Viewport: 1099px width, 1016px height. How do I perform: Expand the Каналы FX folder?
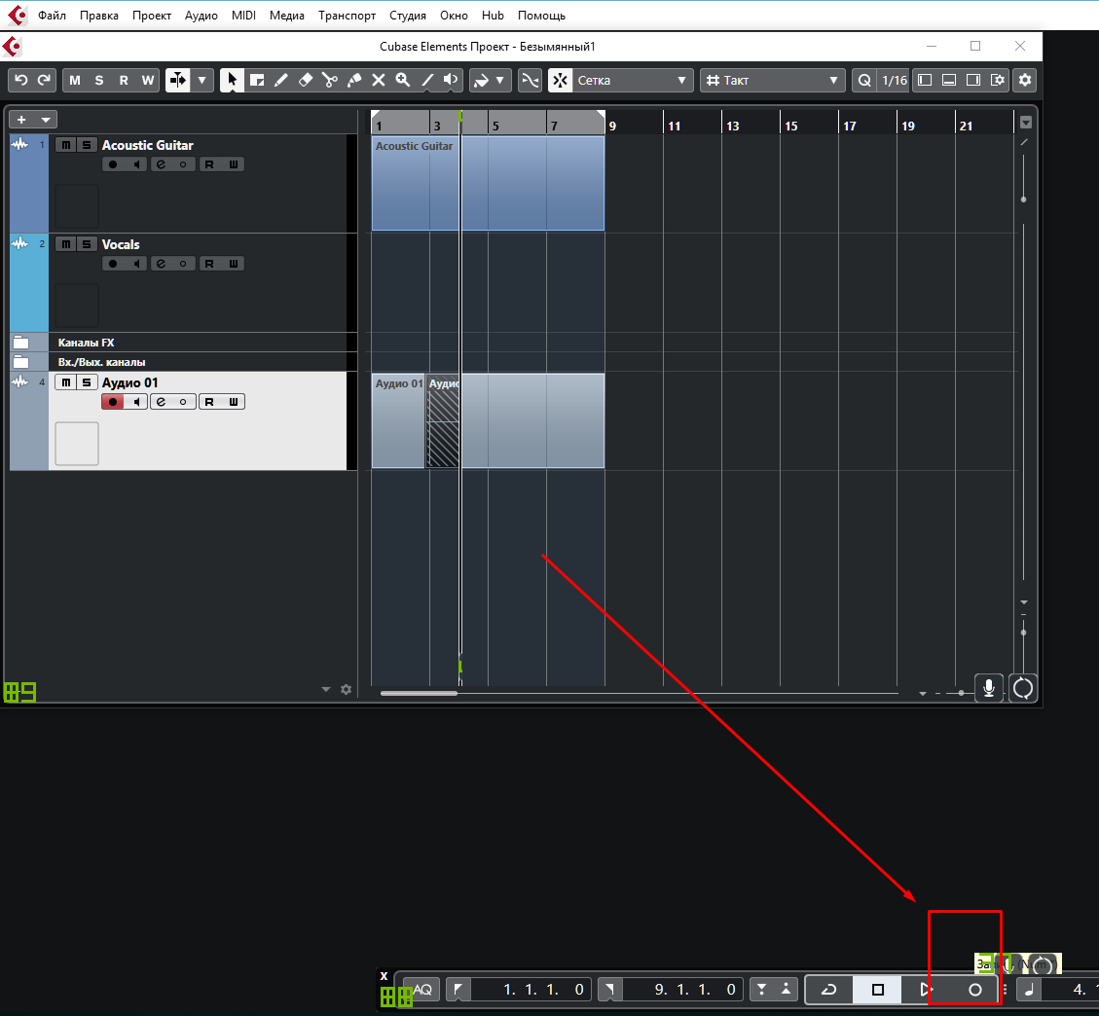coord(20,343)
